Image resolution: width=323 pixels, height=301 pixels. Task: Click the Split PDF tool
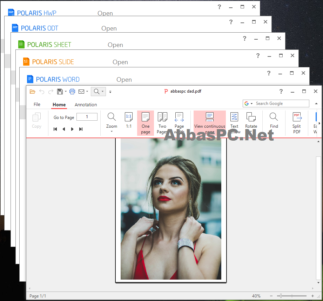297,123
